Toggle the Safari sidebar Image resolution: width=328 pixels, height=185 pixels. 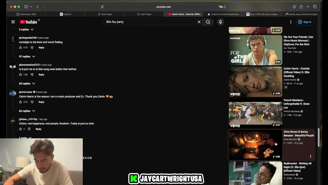pos(26,7)
